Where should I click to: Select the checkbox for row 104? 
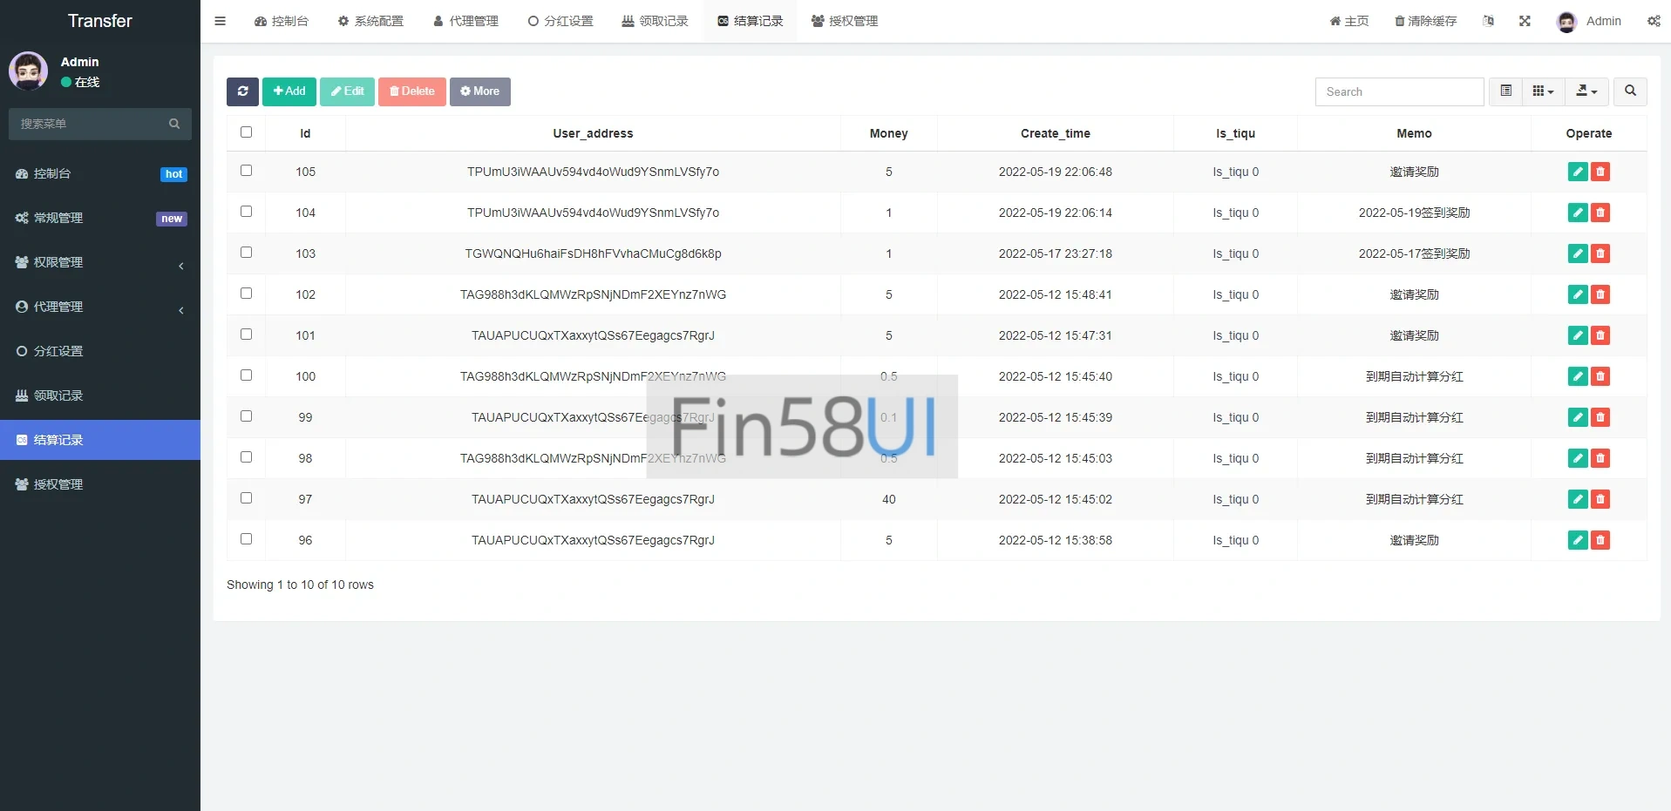(246, 212)
